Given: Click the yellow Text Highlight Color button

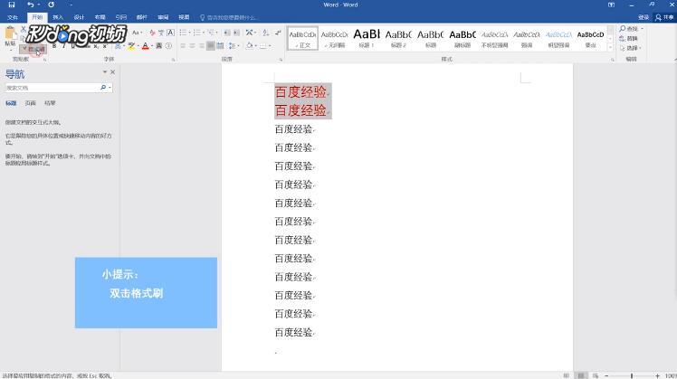Looking at the screenshot, I should tap(131, 46).
